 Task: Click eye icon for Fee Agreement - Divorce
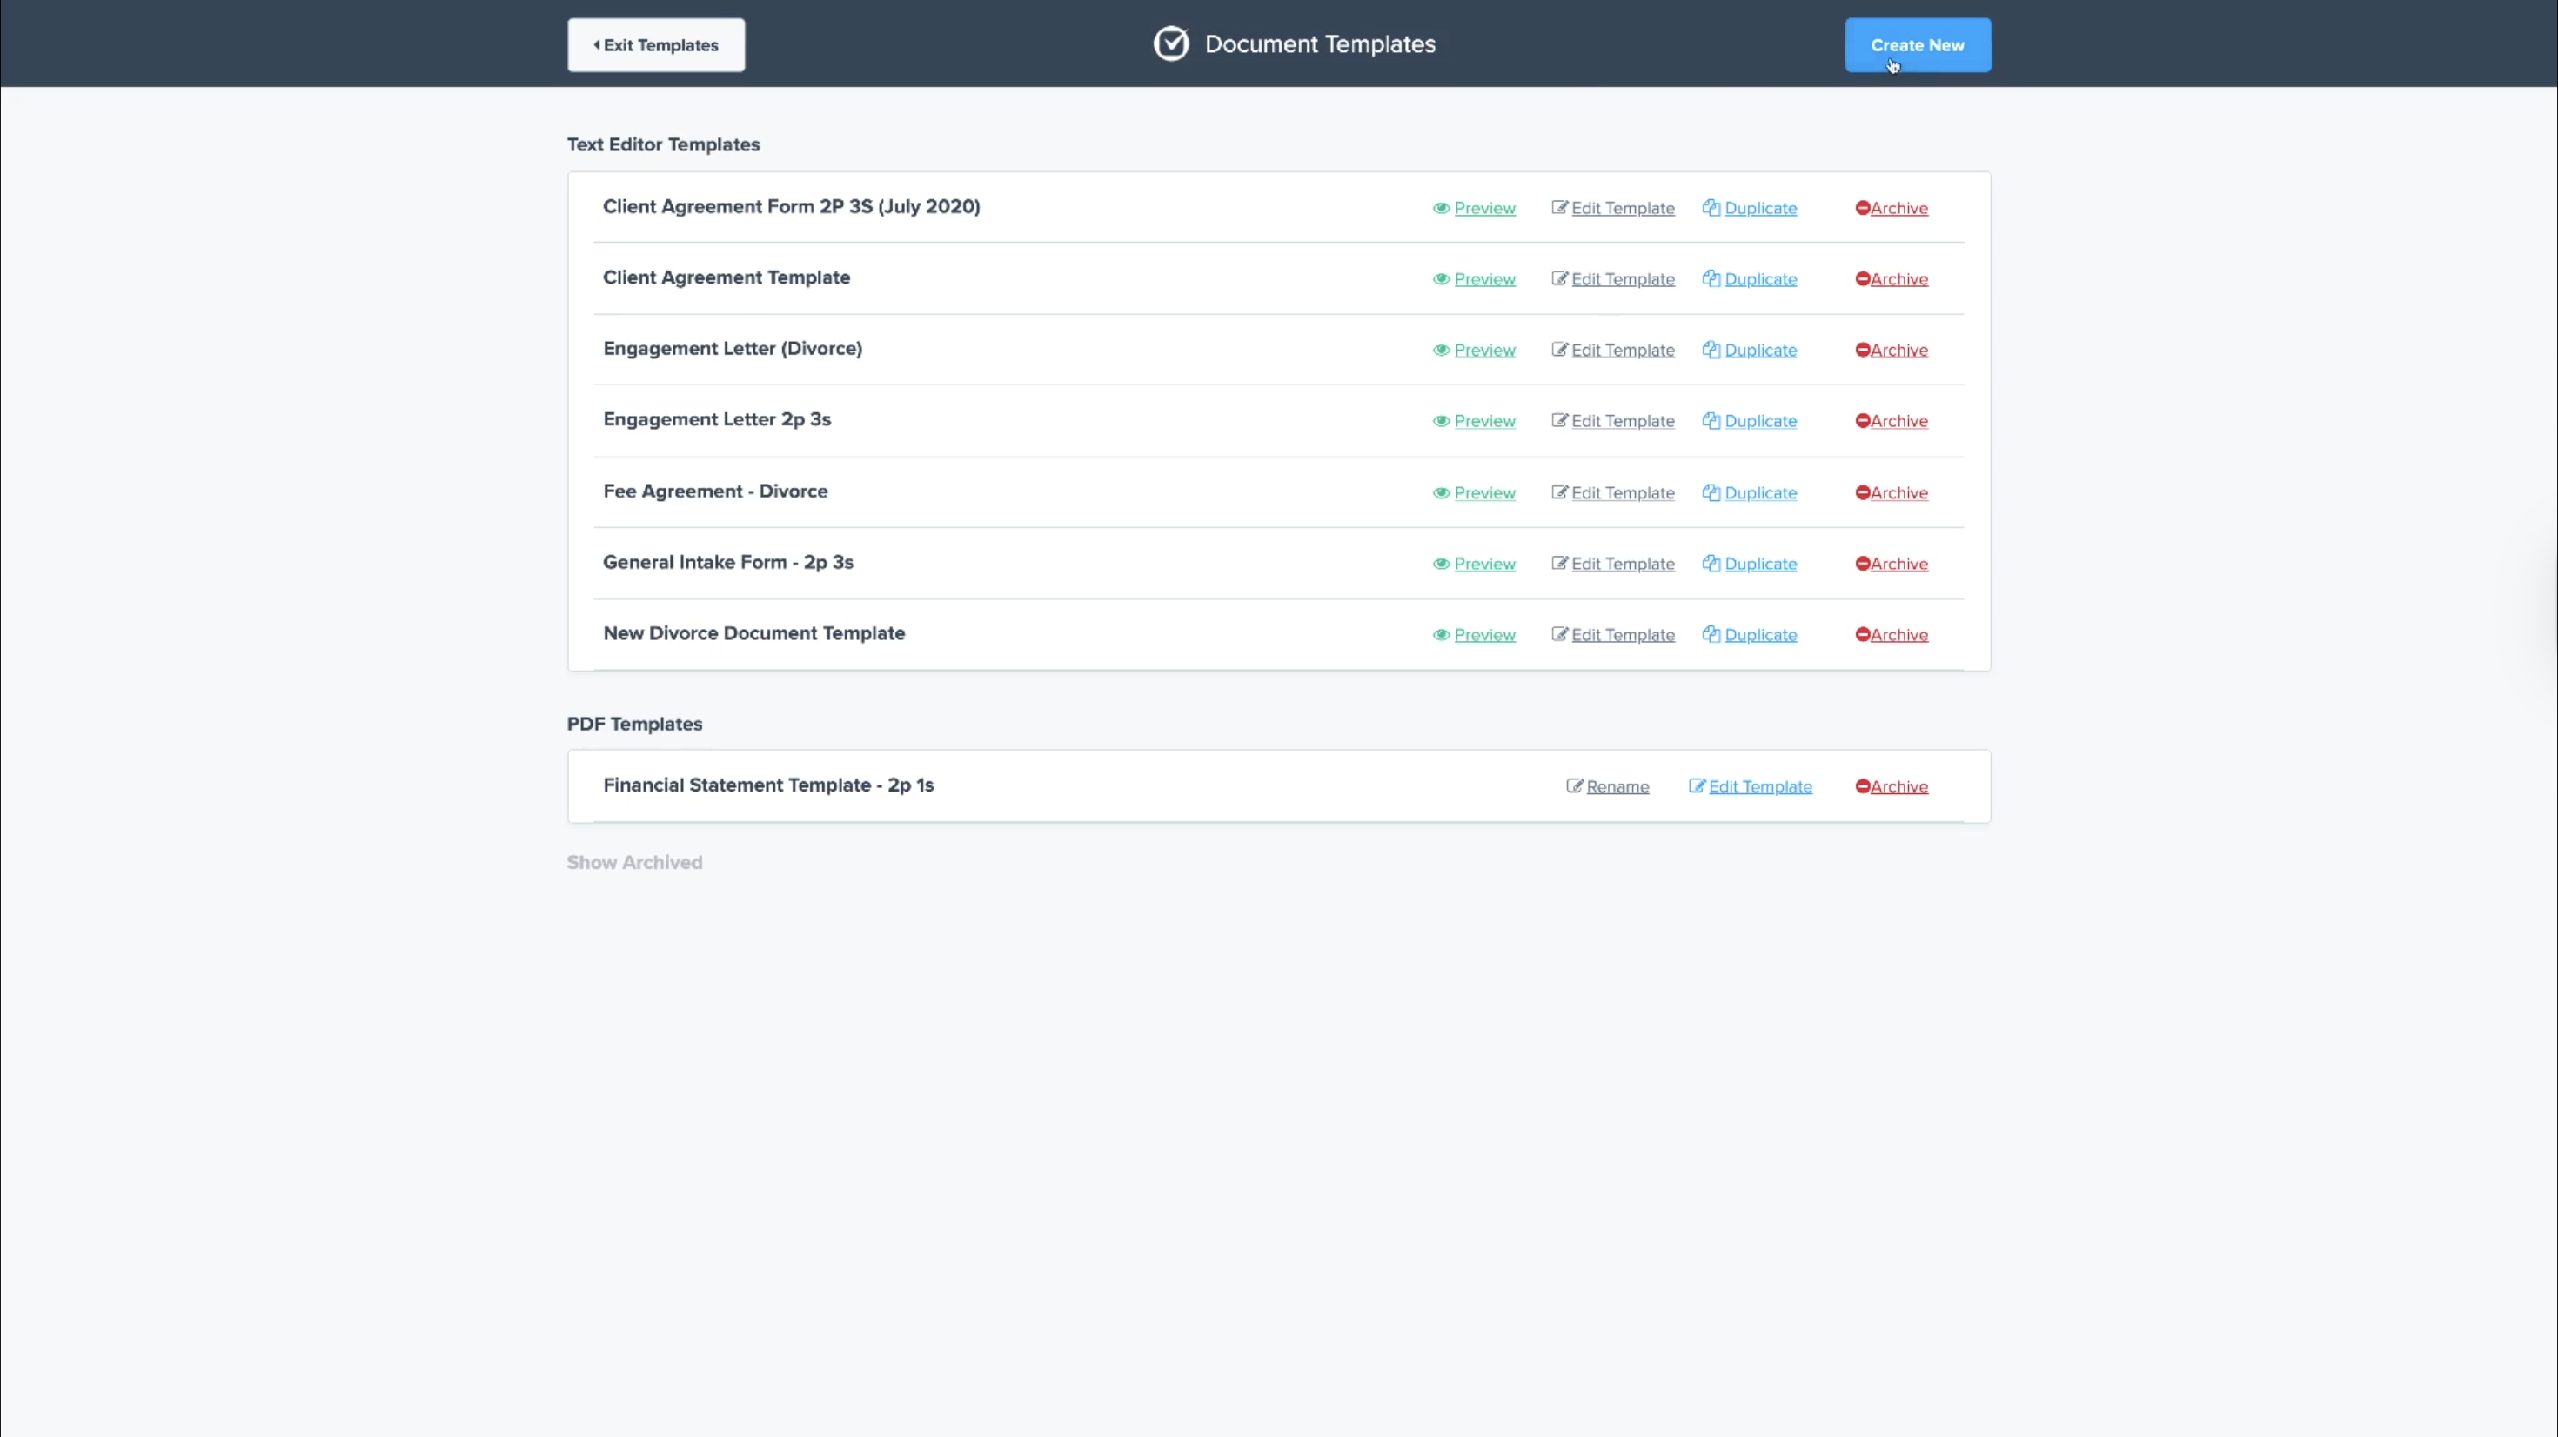(1441, 492)
